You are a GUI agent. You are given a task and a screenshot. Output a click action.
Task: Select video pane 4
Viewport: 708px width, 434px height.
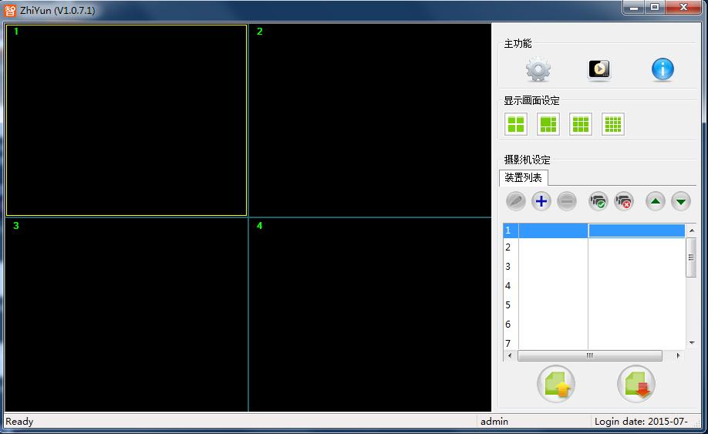click(x=370, y=315)
